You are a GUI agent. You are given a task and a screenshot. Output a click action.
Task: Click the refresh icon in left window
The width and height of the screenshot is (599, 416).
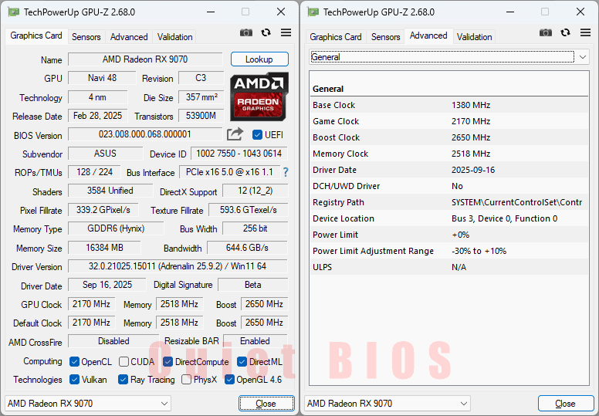click(266, 32)
